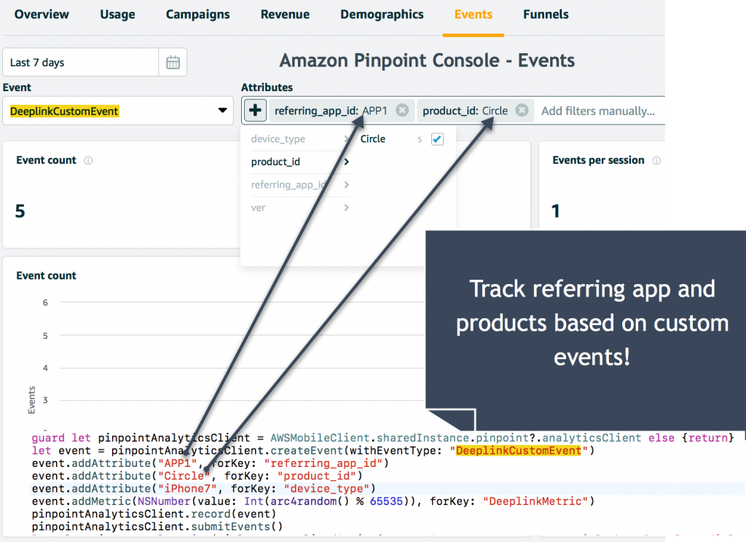Open the Overview tab
The width and height of the screenshot is (746, 542).
click(x=42, y=15)
